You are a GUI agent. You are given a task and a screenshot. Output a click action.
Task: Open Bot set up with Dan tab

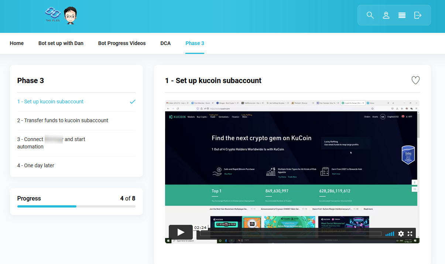click(x=61, y=43)
